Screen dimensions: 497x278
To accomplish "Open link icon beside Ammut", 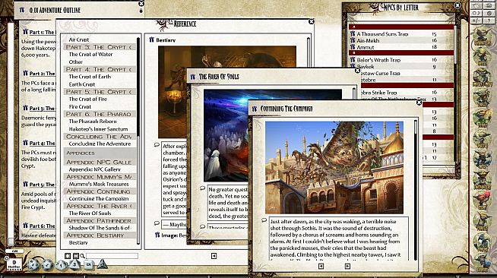I will (x=353, y=47).
